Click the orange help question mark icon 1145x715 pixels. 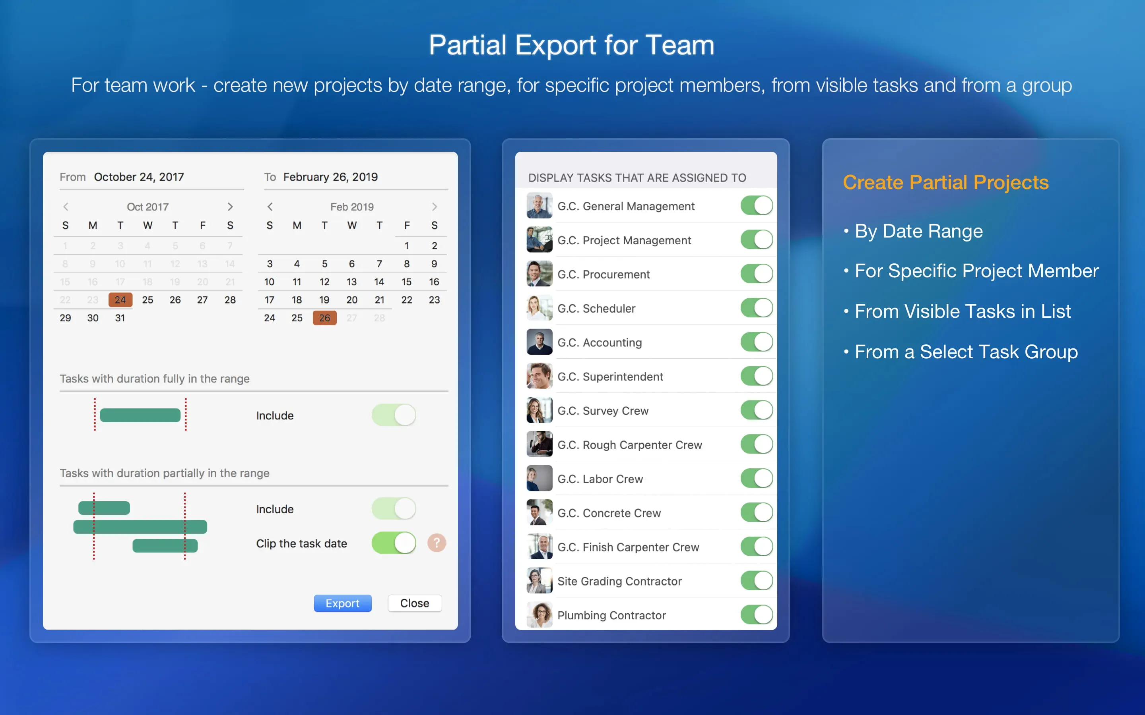[436, 543]
